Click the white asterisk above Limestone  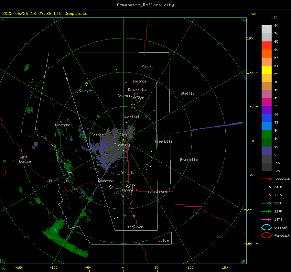tap(61, 122)
